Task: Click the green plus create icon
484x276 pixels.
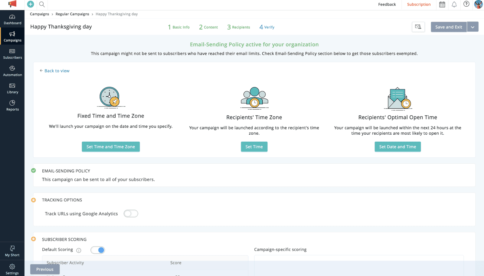Action: 31,4
